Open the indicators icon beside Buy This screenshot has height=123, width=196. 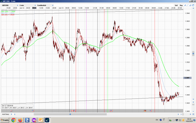pyautogui.click(x=185, y=5)
